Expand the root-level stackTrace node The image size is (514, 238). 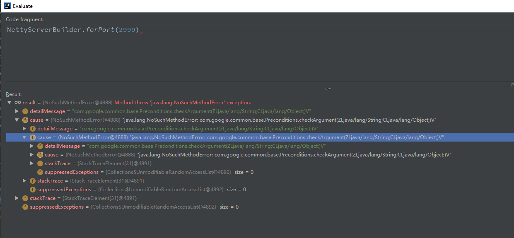(17, 198)
